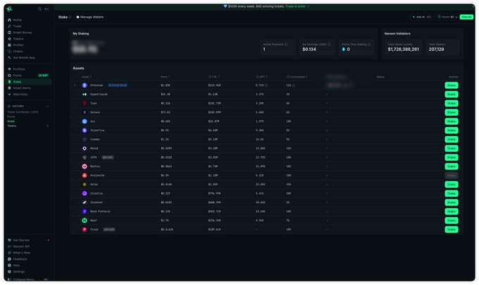This screenshot has width=479, height=285.
Task: Click the Tron token logo
Action: 85,104
